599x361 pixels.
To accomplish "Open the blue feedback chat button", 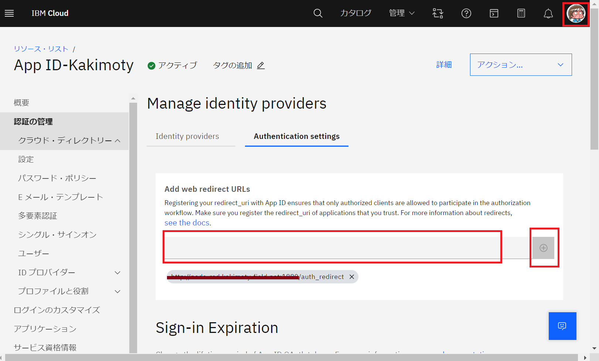I will pyautogui.click(x=562, y=326).
